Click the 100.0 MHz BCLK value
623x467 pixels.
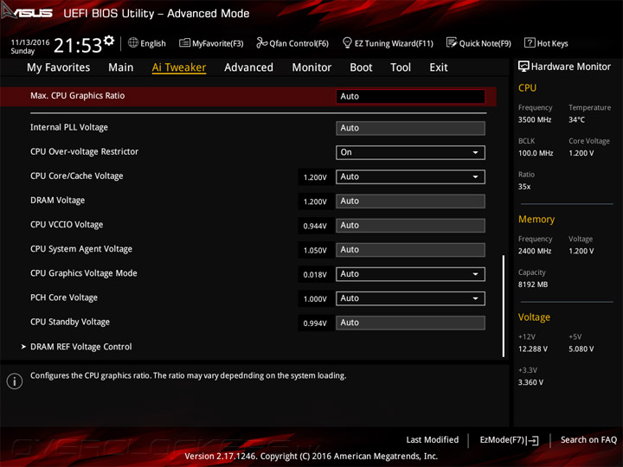coord(536,153)
